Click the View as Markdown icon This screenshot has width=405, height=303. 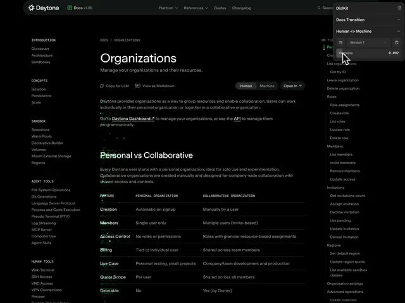pyautogui.click(x=138, y=86)
